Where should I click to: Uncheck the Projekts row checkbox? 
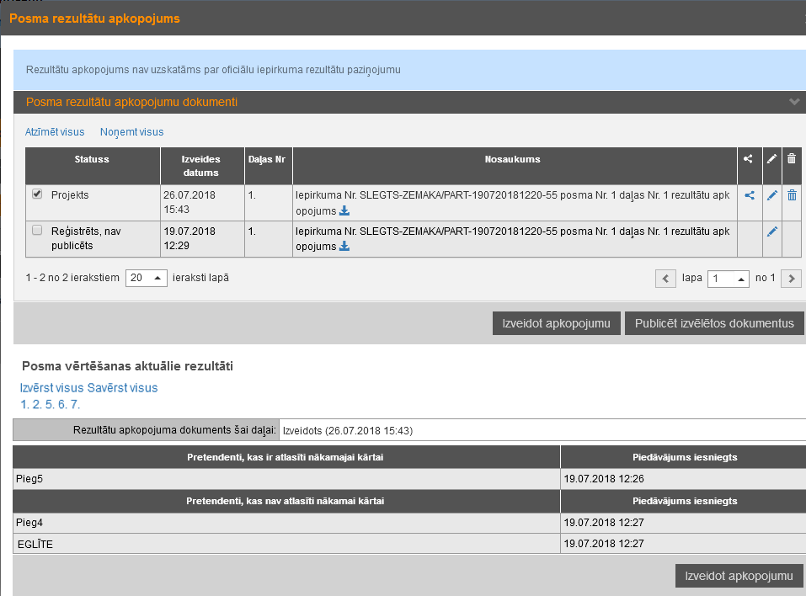tap(37, 194)
